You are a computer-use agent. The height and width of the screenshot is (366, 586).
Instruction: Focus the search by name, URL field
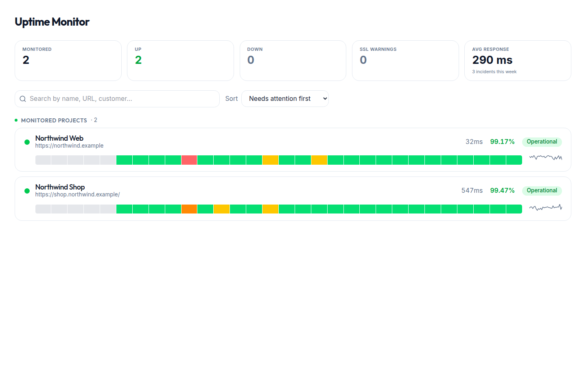point(117,99)
